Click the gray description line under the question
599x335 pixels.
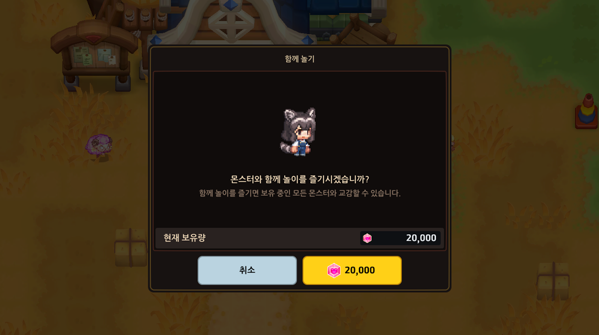(299, 193)
